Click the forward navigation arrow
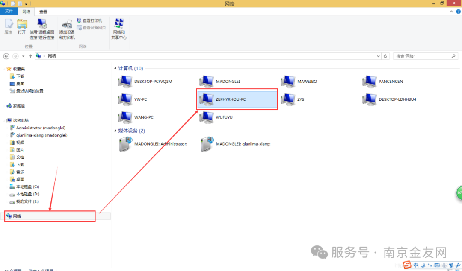 (15, 56)
